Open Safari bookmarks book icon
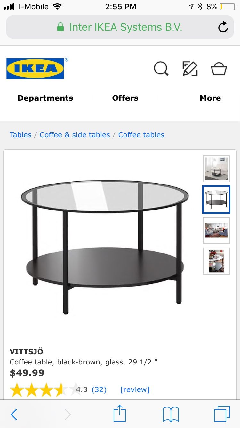 [x=171, y=414]
